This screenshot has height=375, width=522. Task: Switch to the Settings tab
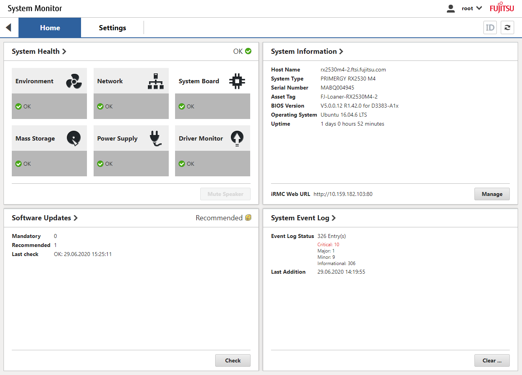(112, 27)
